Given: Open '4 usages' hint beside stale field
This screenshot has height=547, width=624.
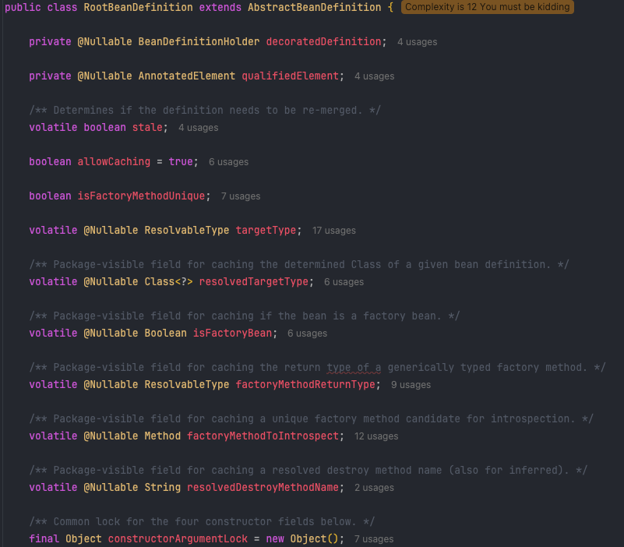Looking at the screenshot, I should tap(198, 128).
